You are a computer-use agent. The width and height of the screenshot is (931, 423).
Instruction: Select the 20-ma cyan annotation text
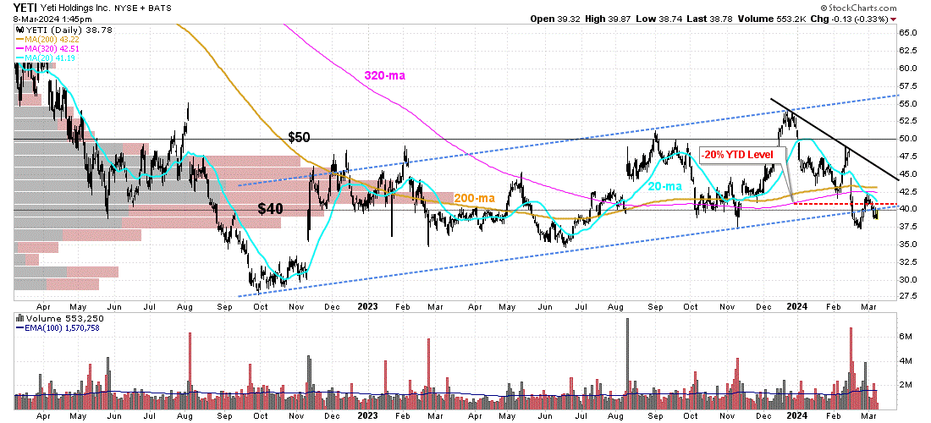(x=668, y=184)
